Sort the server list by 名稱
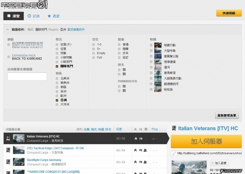 87,130
